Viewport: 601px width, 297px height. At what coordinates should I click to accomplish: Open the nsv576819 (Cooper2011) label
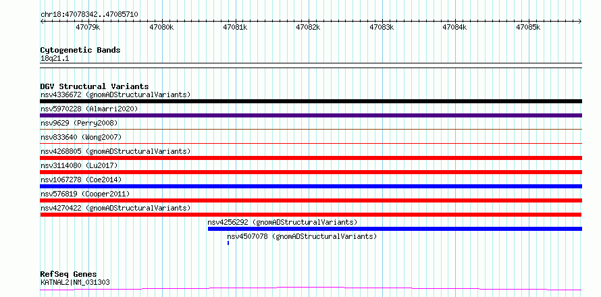tap(85, 194)
